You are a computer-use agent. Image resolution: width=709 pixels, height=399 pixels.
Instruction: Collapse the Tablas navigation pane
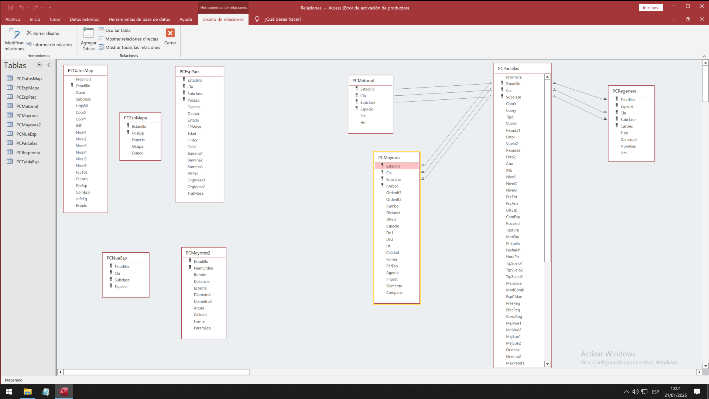48,65
